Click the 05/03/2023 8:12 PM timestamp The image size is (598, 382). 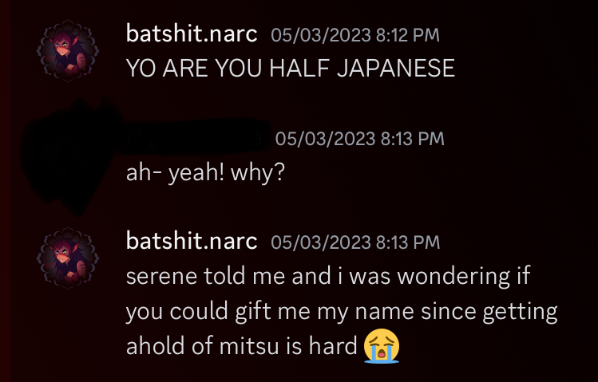pyautogui.click(x=355, y=35)
